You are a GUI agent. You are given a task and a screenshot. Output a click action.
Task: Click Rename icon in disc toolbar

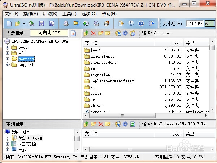[108, 33]
